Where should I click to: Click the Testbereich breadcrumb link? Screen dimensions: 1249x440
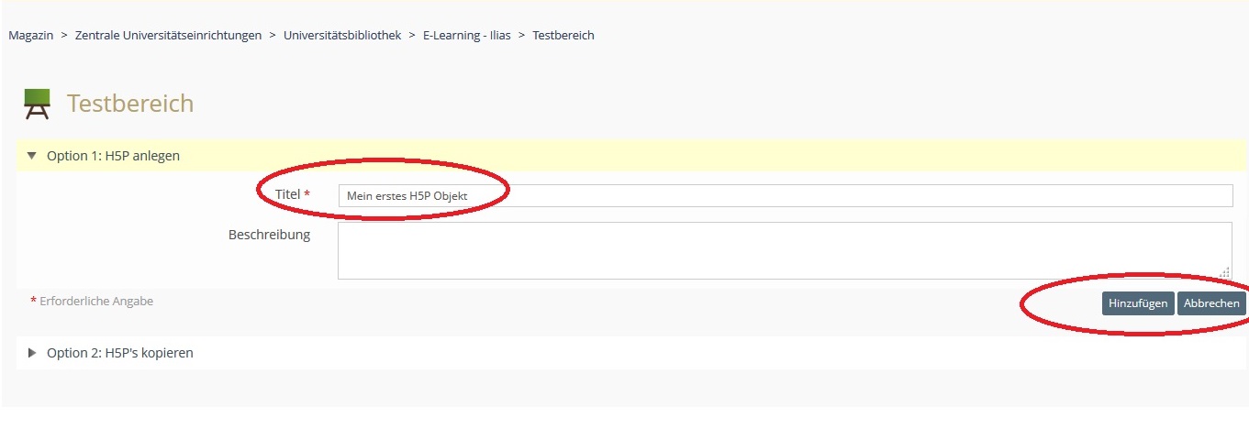563,36
